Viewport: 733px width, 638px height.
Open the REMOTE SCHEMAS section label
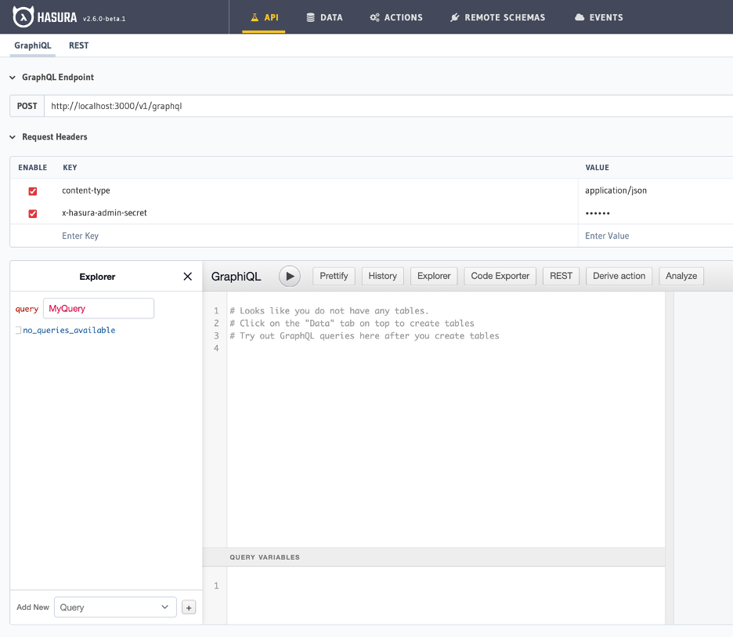click(505, 17)
